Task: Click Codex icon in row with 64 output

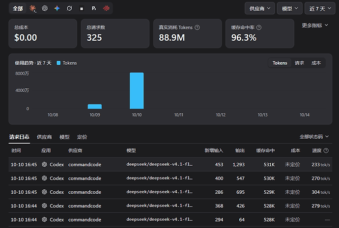Action: pos(44,220)
